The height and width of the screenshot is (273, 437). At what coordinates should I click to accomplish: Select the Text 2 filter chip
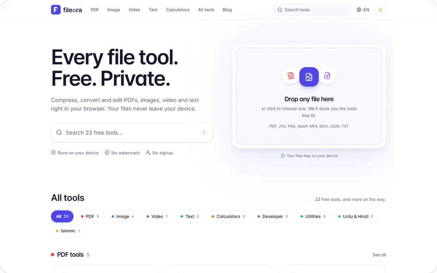[x=190, y=216]
